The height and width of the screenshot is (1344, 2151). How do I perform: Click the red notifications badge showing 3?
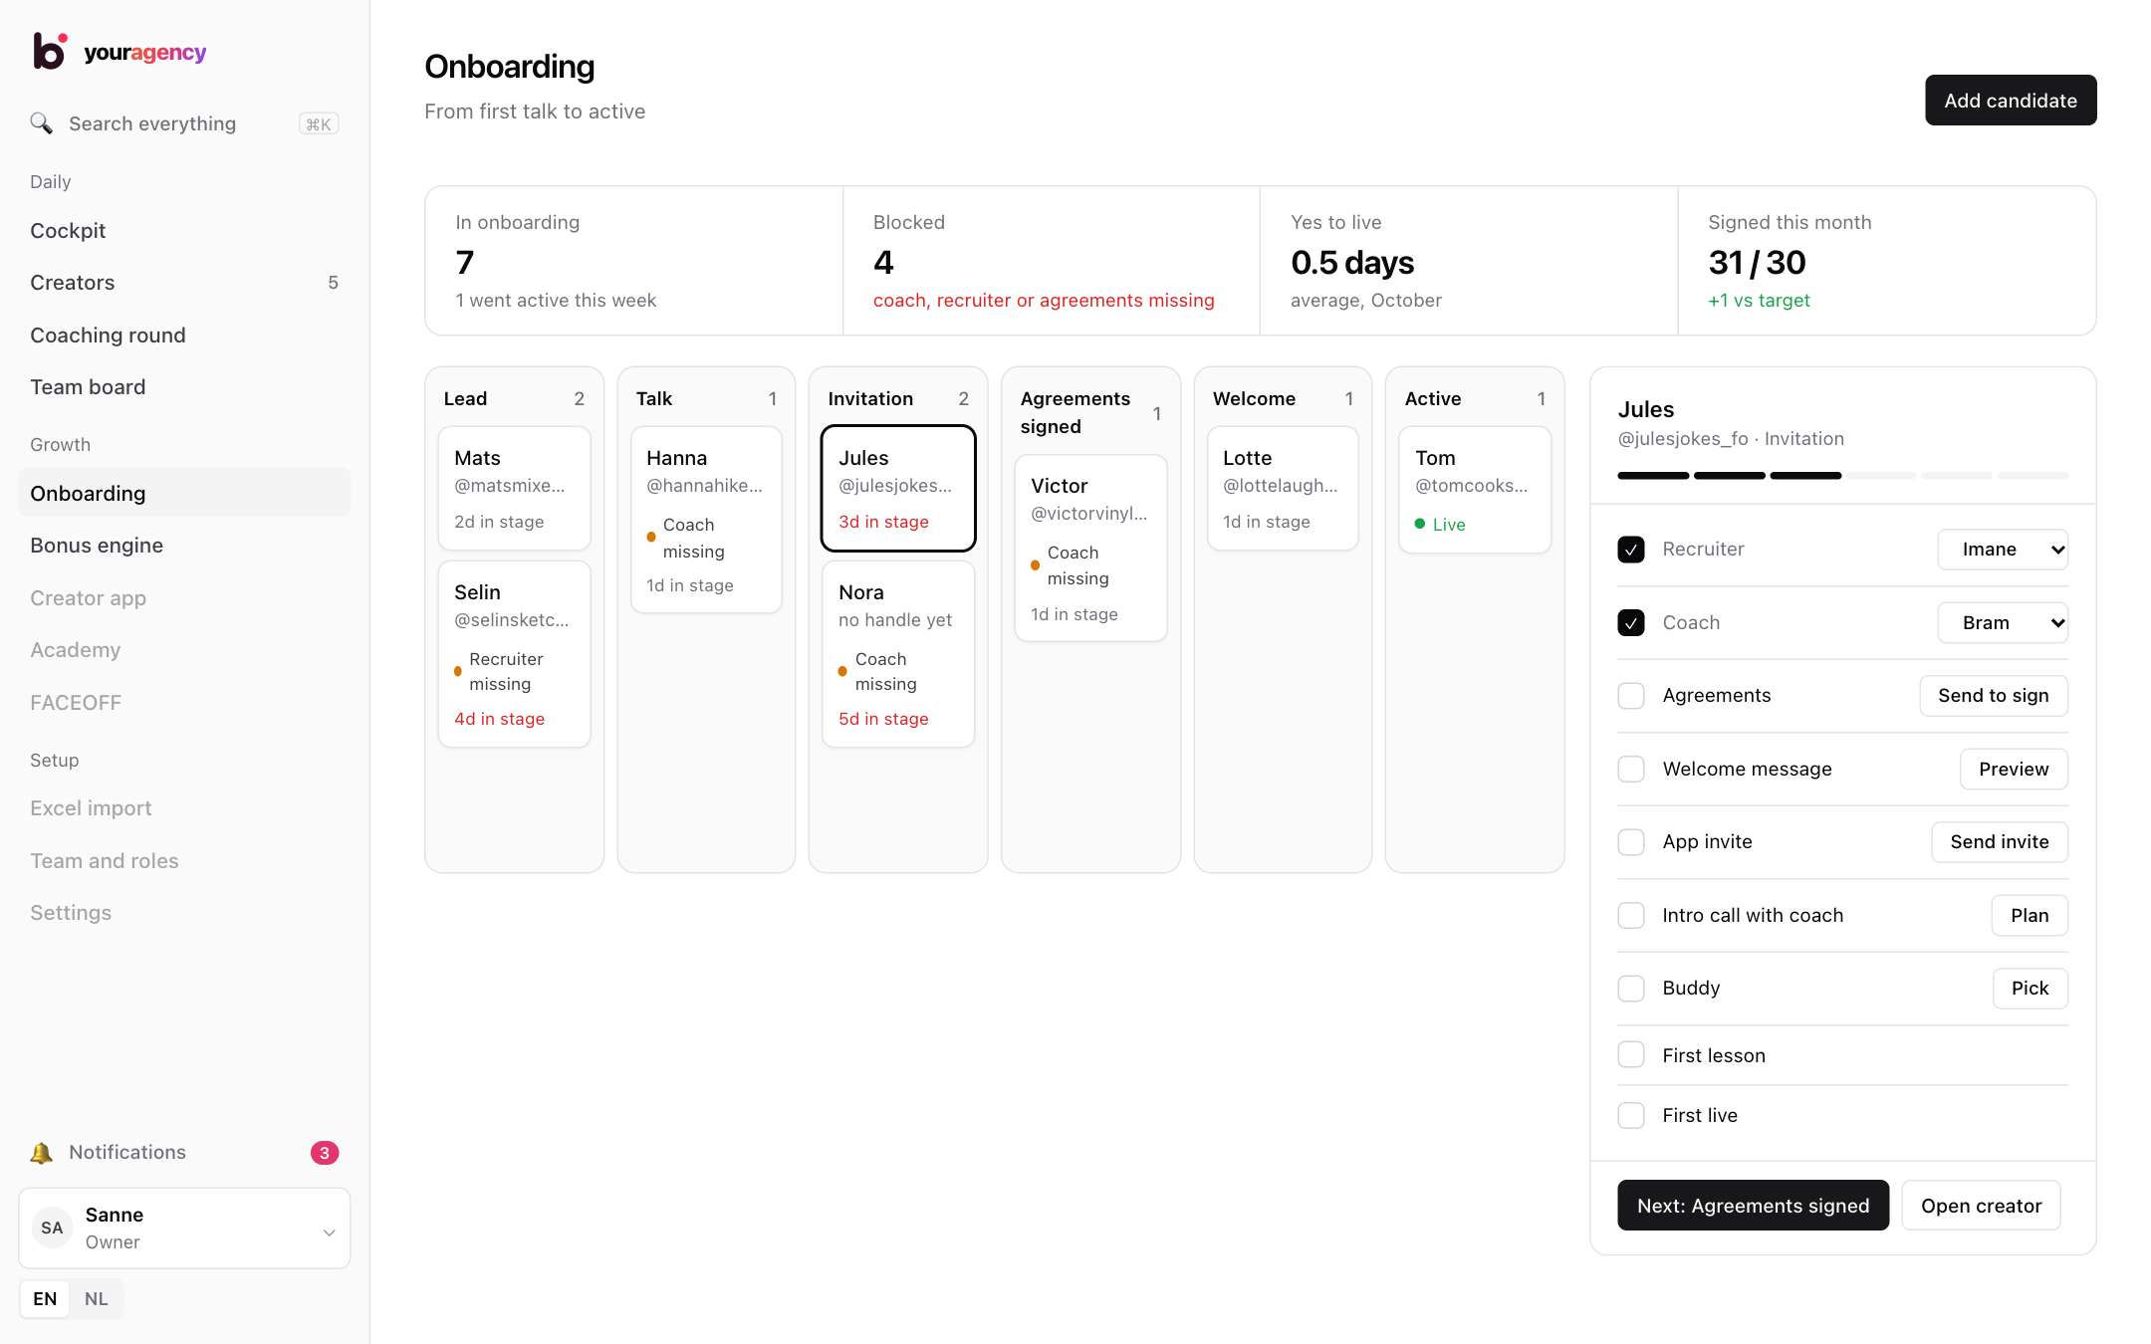click(325, 1153)
